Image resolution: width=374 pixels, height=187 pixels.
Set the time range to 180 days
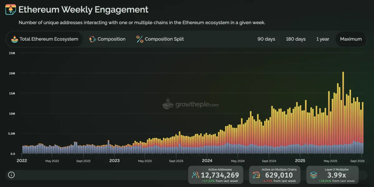point(295,39)
